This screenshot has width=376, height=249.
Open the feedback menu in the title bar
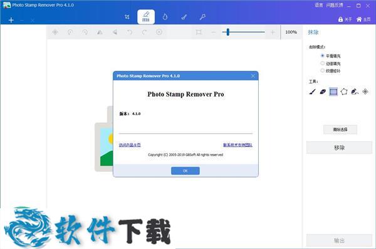click(x=335, y=5)
